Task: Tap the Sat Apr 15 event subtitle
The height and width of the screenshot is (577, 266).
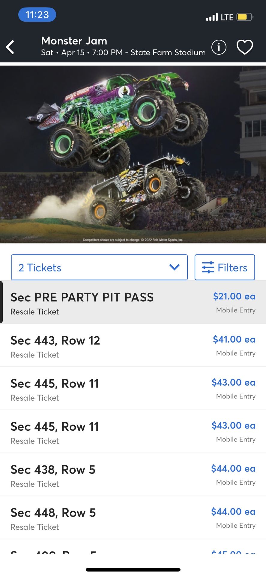Action: [123, 53]
